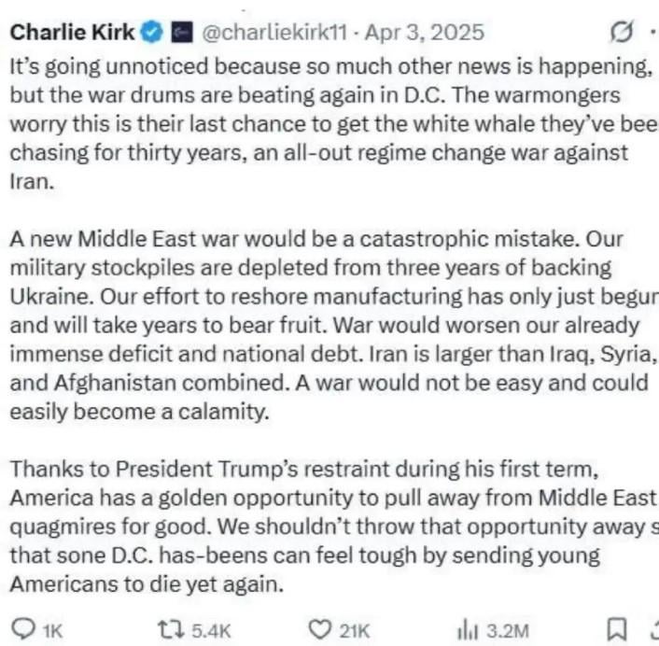659x646 pixels.
Task: Open the more options dots menu
Action: pyautogui.click(x=652, y=34)
